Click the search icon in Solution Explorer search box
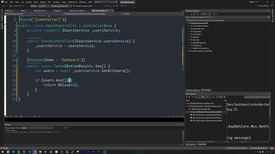This screenshot has width=275, height=154. point(269,17)
